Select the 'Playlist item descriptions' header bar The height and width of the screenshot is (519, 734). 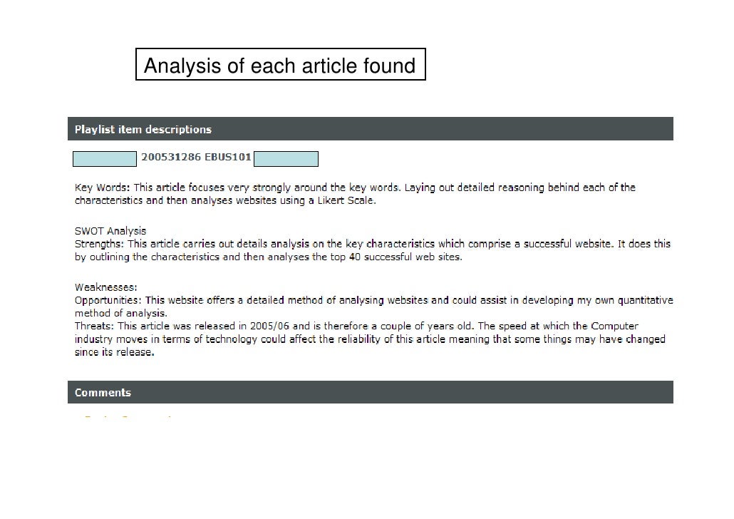[x=371, y=129]
